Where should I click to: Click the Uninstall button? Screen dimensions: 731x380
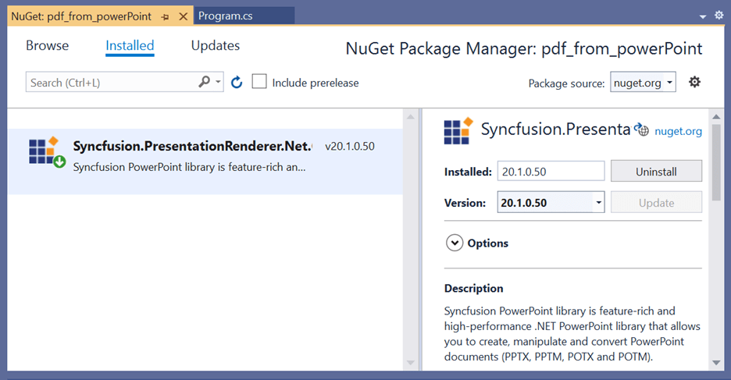click(x=656, y=171)
